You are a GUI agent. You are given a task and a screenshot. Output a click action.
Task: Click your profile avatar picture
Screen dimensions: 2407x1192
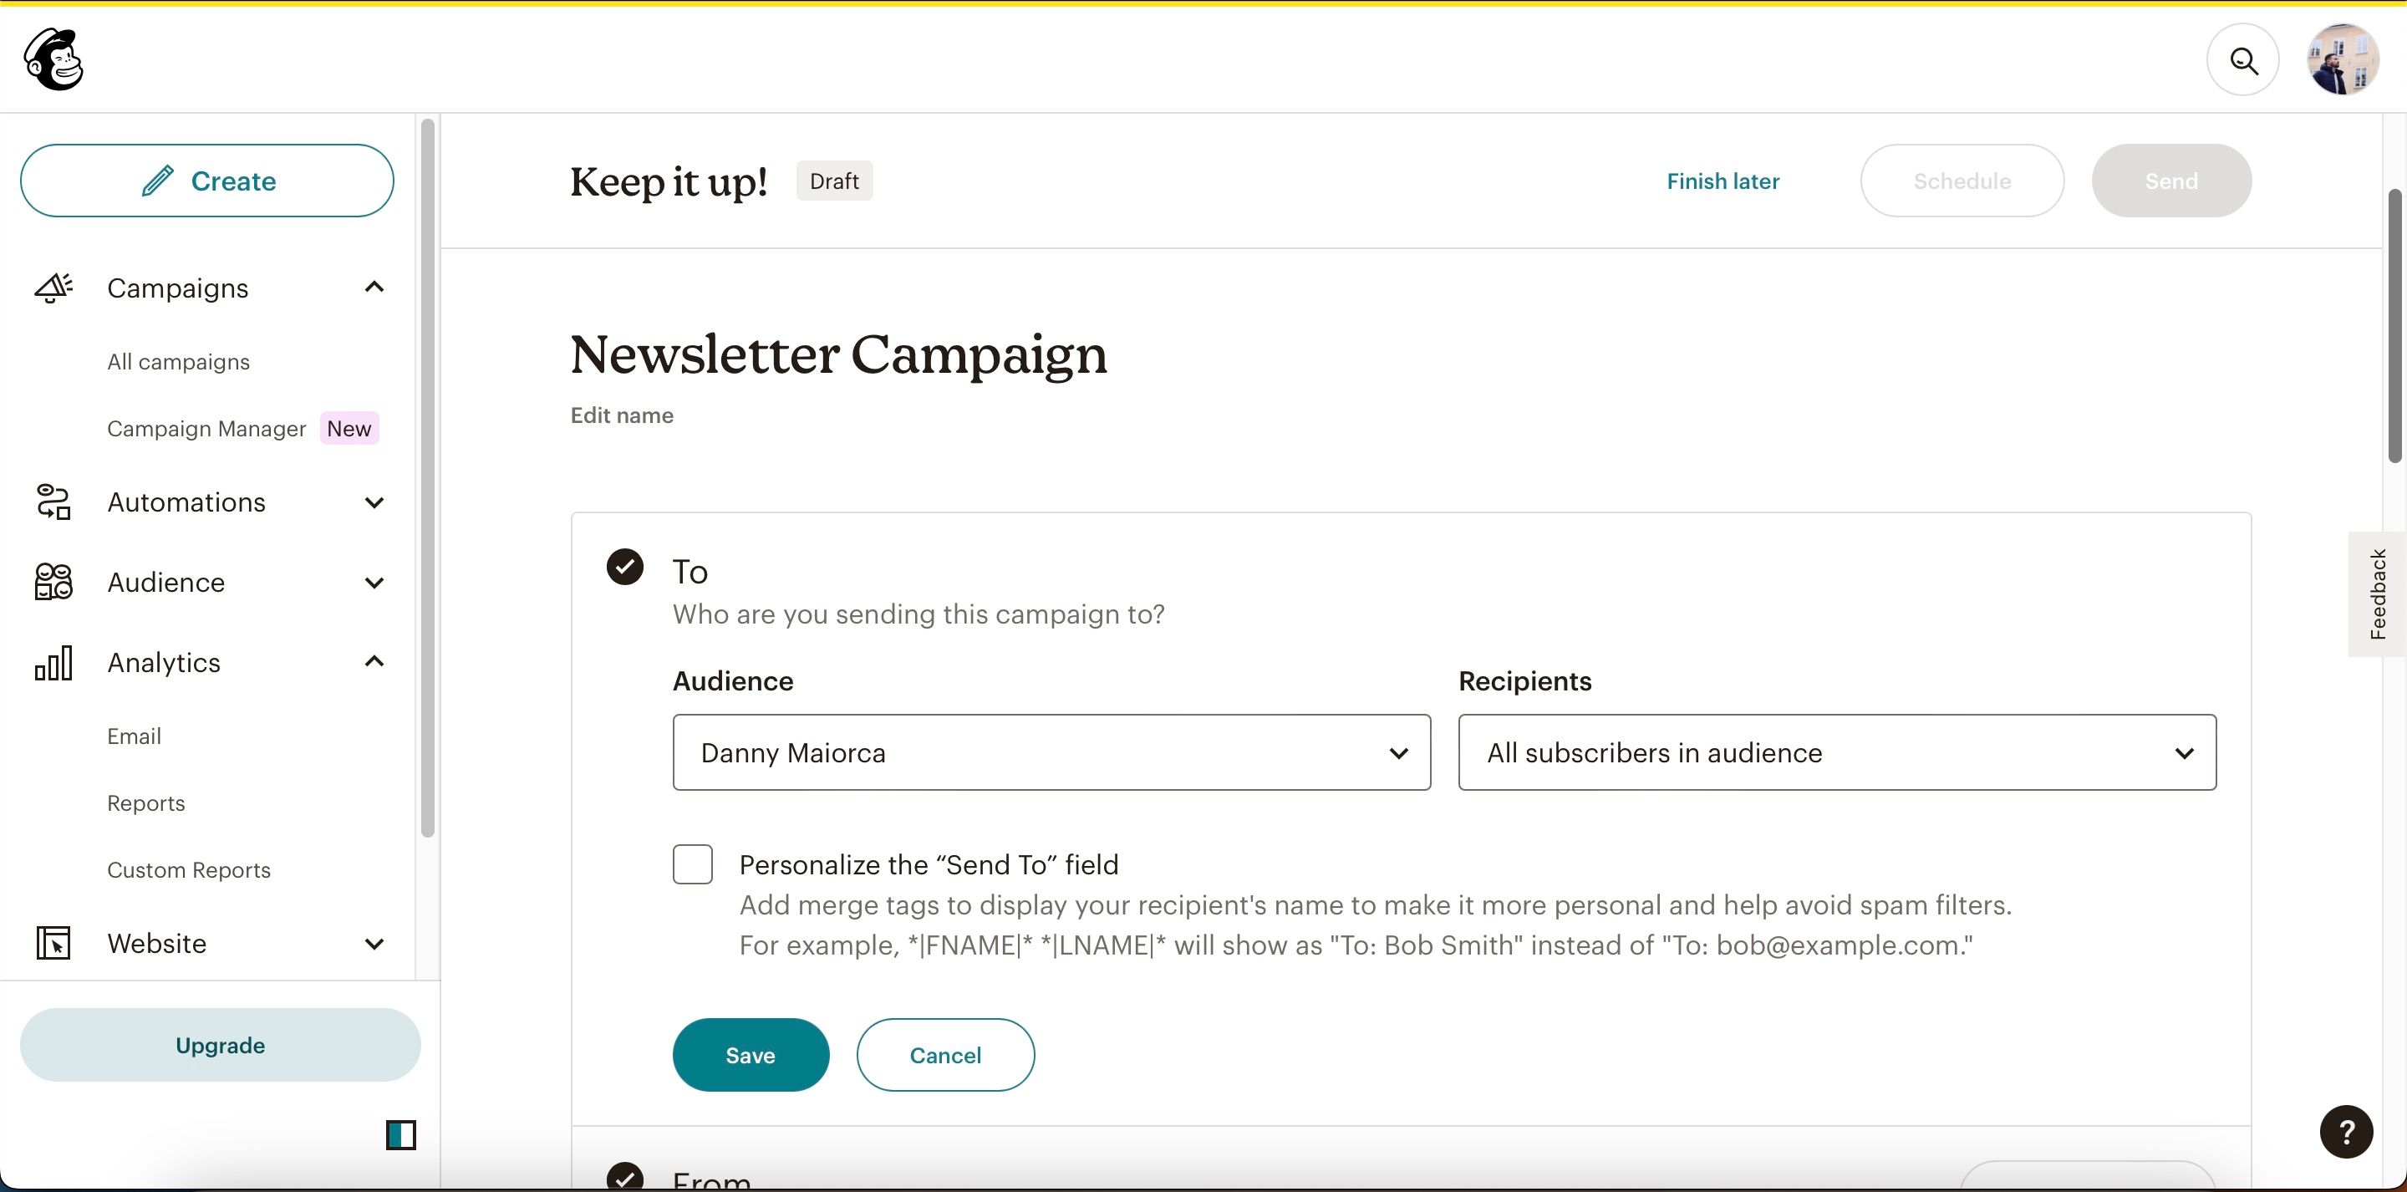(x=2342, y=59)
